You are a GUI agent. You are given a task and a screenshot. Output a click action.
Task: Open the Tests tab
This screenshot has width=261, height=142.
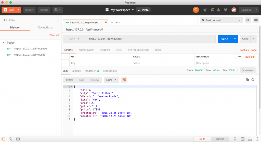point(158,50)
